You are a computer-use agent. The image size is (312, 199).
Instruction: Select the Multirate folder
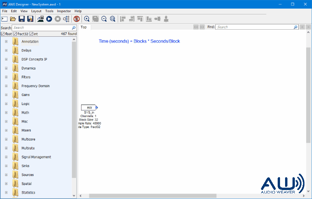(28, 148)
